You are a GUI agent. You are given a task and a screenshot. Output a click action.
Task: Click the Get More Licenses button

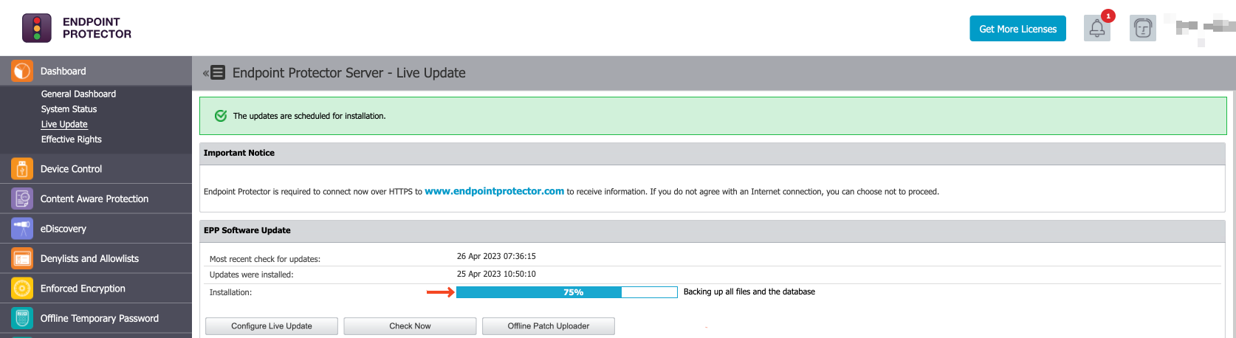point(1017,29)
